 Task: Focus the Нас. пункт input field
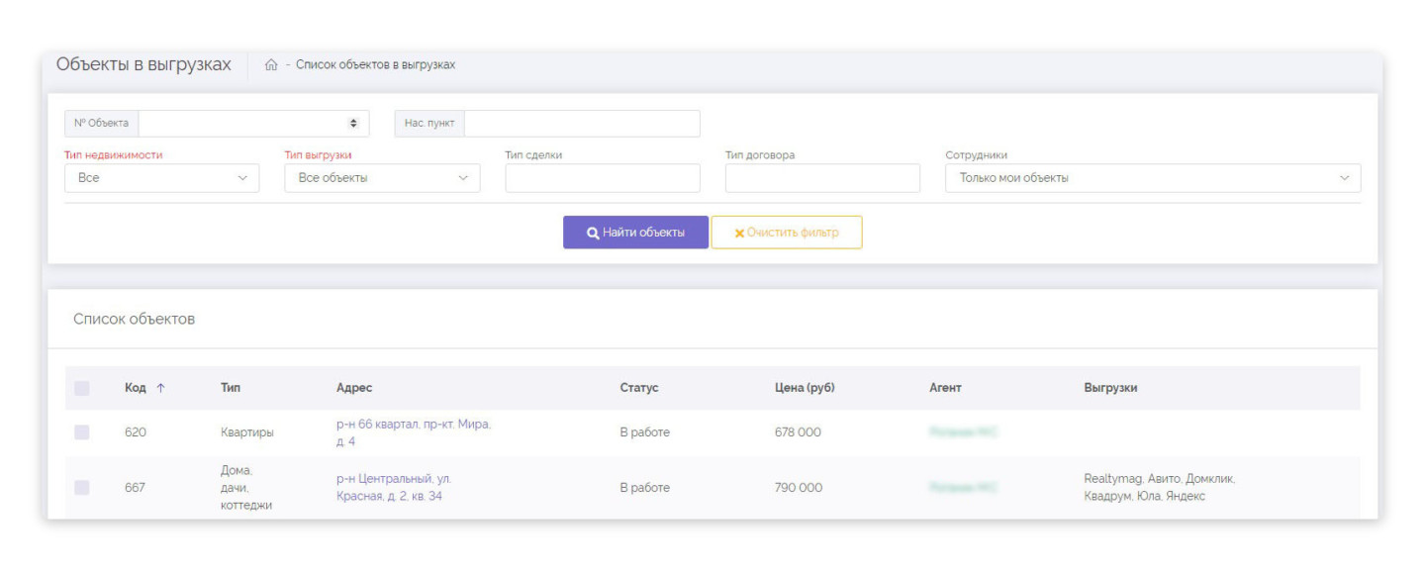click(x=581, y=123)
